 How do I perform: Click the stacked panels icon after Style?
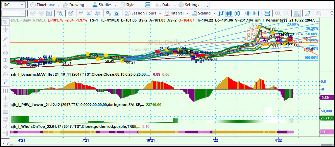[x=147, y=5]
